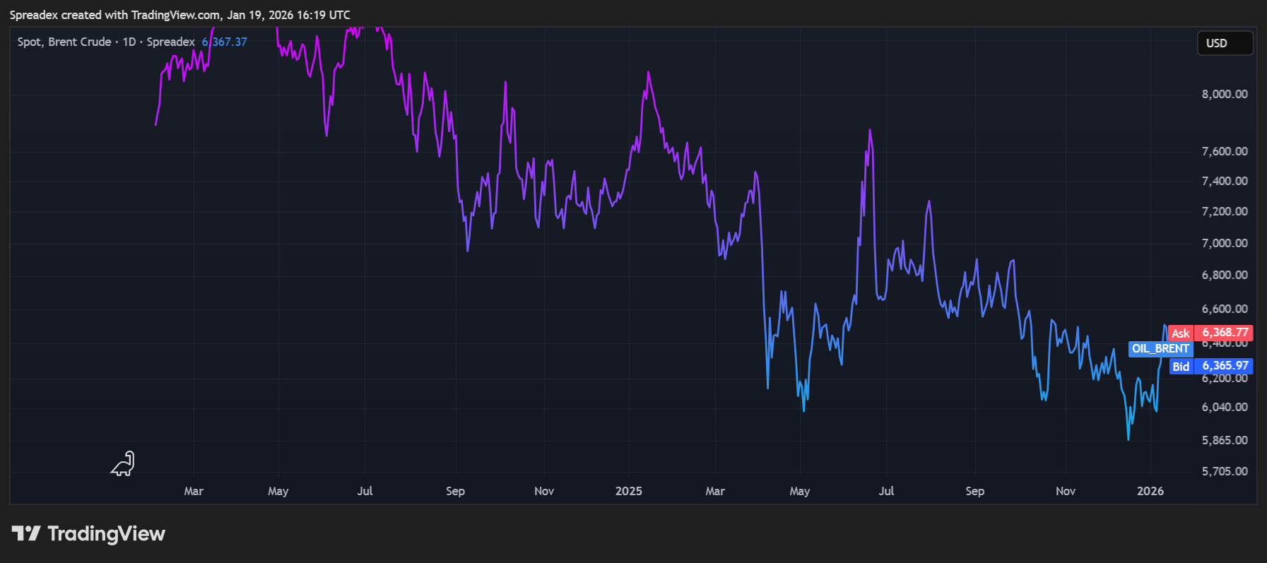Click the 6,367.37 value beside the chart title

(225, 42)
